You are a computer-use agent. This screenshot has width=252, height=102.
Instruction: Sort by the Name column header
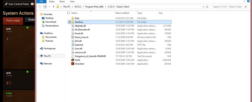(x=74, y=13)
